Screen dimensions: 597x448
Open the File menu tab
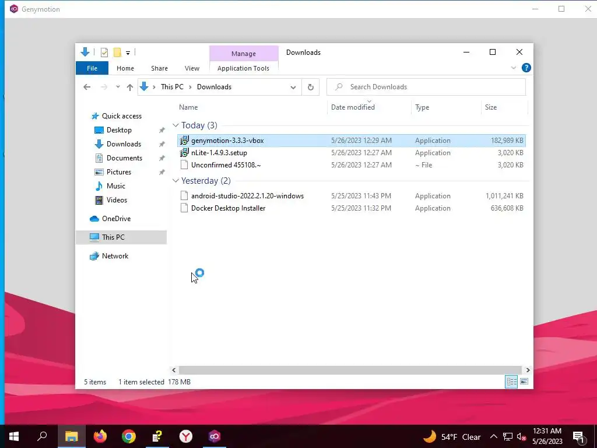[92, 68]
